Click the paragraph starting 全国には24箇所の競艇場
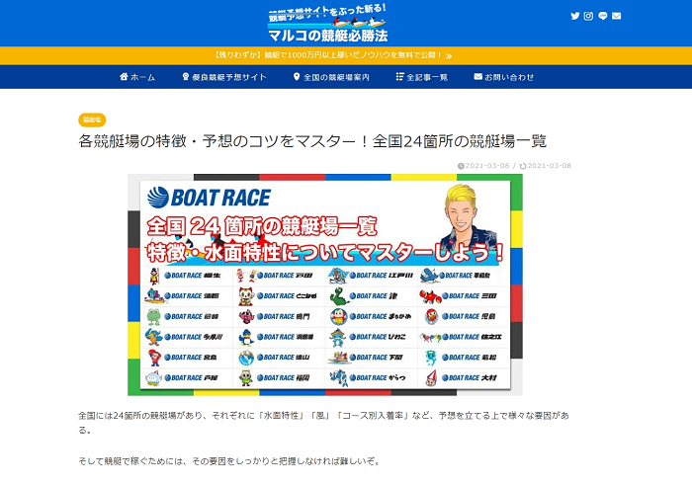Screen dimensions: 692x486 [324, 423]
